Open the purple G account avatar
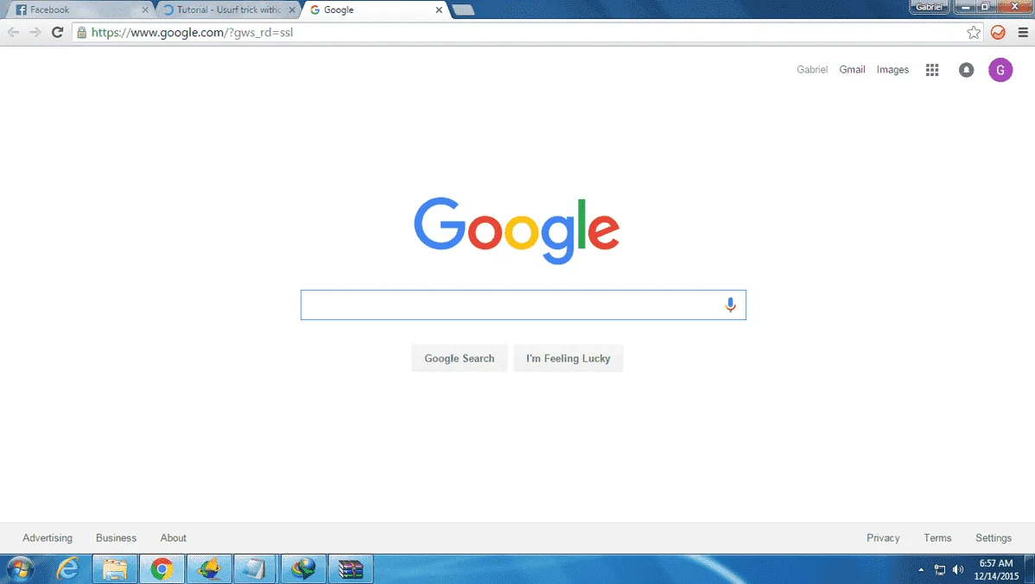The height and width of the screenshot is (584, 1035). [1000, 70]
